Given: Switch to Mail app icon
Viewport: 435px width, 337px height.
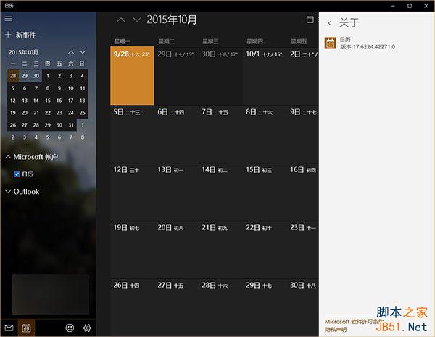Looking at the screenshot, I should pyautogui.click(x=9, y=328).
